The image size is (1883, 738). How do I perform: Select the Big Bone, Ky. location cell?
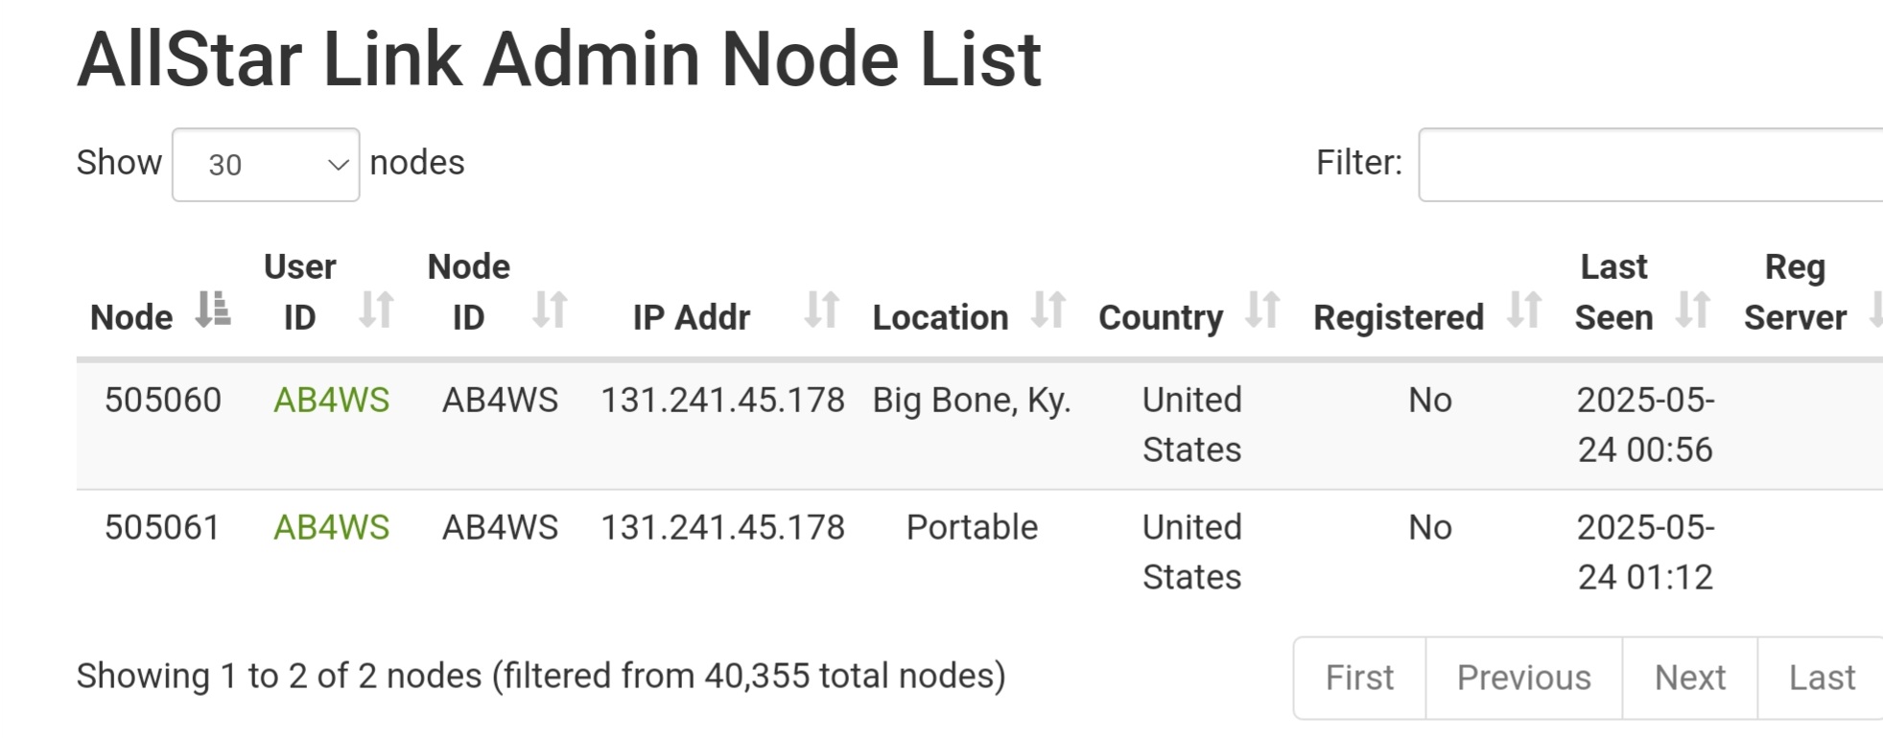pyautogui.click(x=972, y=400)
